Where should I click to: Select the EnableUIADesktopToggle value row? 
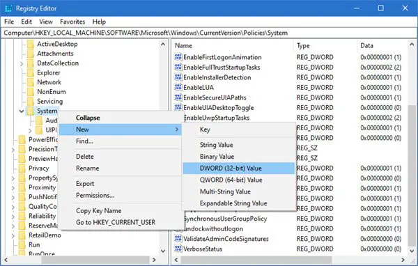coord(290,108)
